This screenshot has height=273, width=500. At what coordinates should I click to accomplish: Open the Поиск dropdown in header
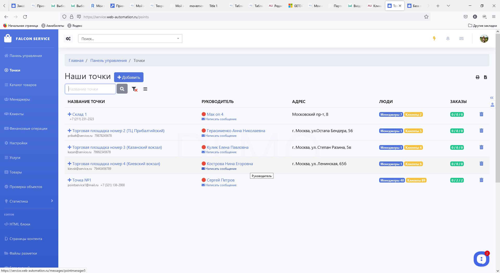tap(130, 39)
